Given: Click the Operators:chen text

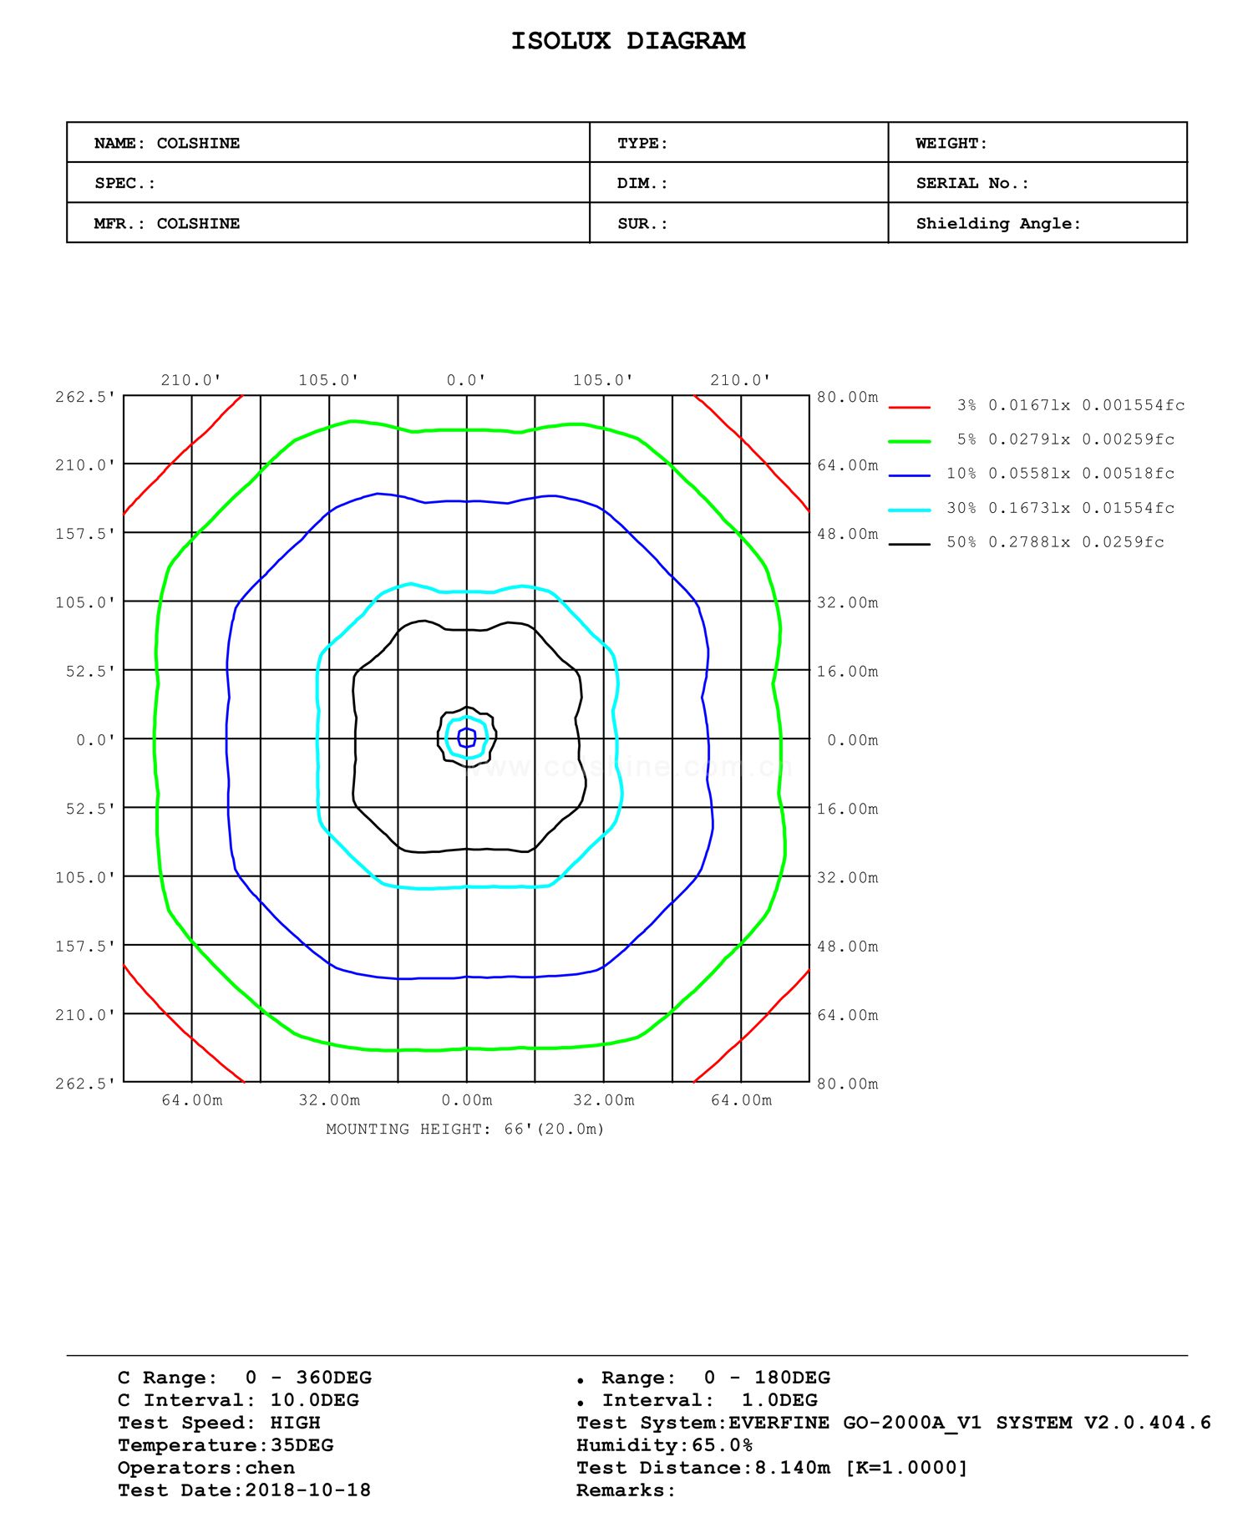Looking at the screenshot, I should point(206,1467).
